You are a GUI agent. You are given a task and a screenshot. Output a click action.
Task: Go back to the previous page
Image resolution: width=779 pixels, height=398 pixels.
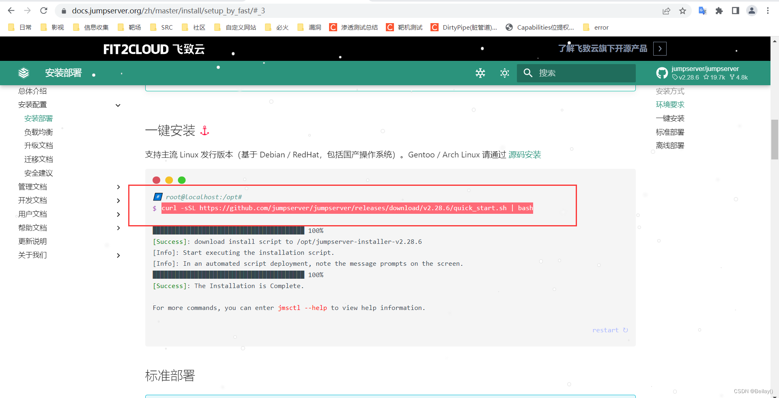click(11, 11)
